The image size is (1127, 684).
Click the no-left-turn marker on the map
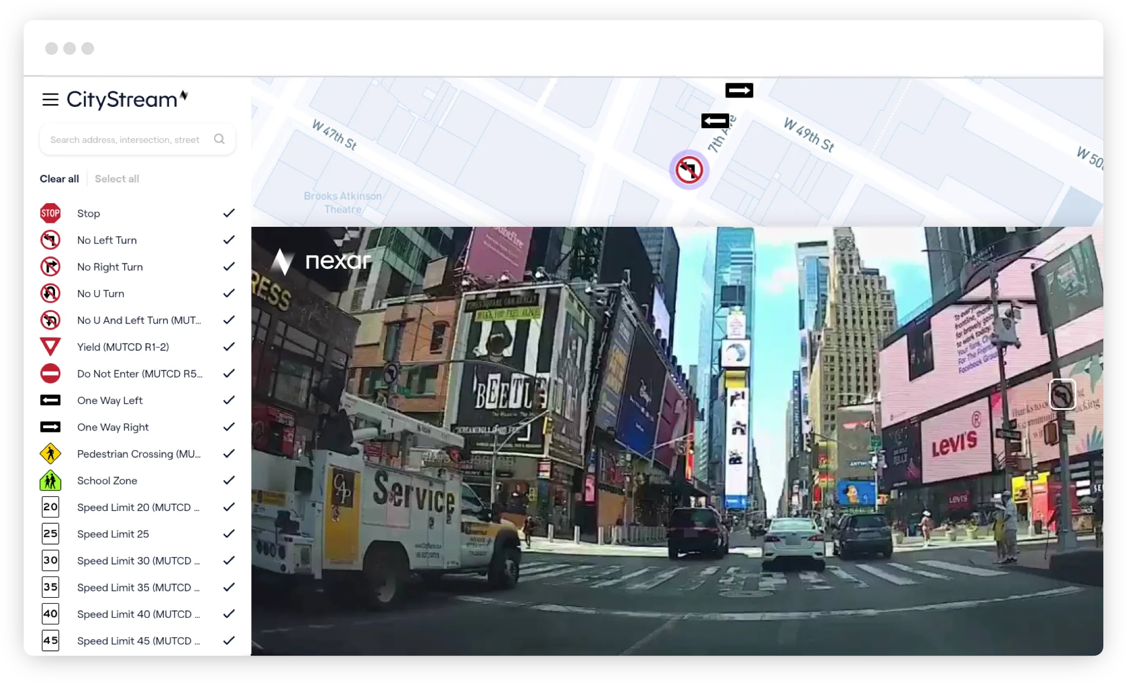688,170
